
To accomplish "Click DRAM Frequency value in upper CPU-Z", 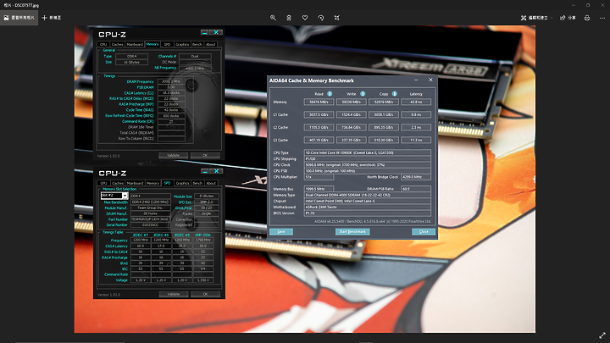I will point(171,81).
